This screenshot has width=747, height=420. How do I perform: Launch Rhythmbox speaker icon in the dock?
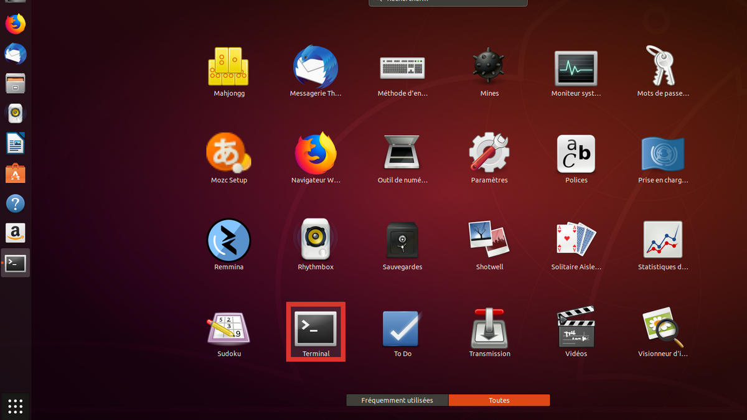tap(16, 113)
